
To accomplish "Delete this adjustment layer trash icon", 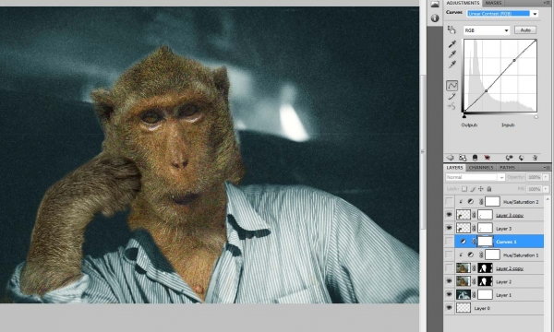I will (535, 158).
